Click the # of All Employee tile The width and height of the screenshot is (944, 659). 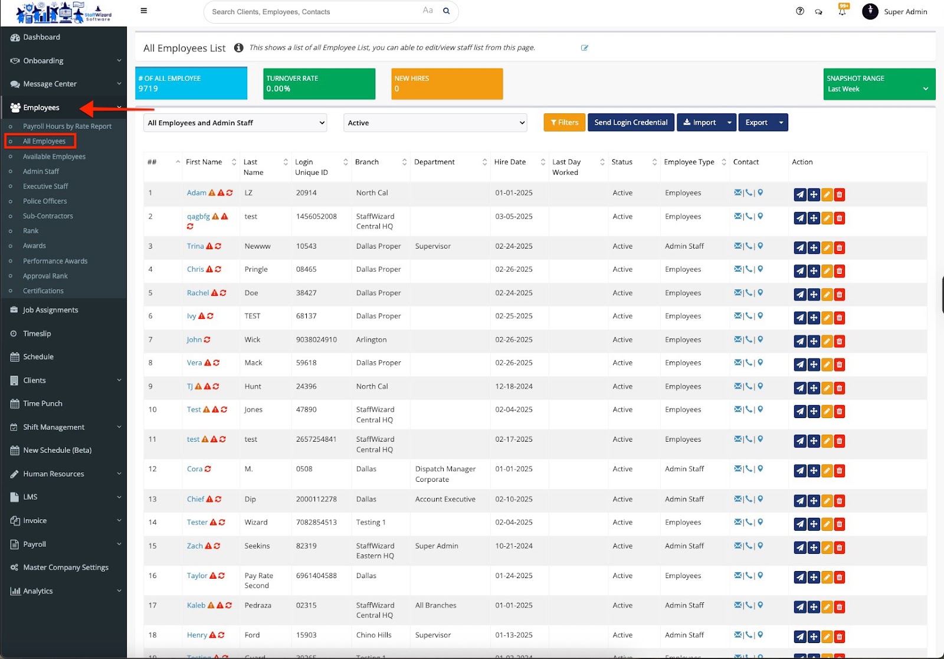point(191,83)
